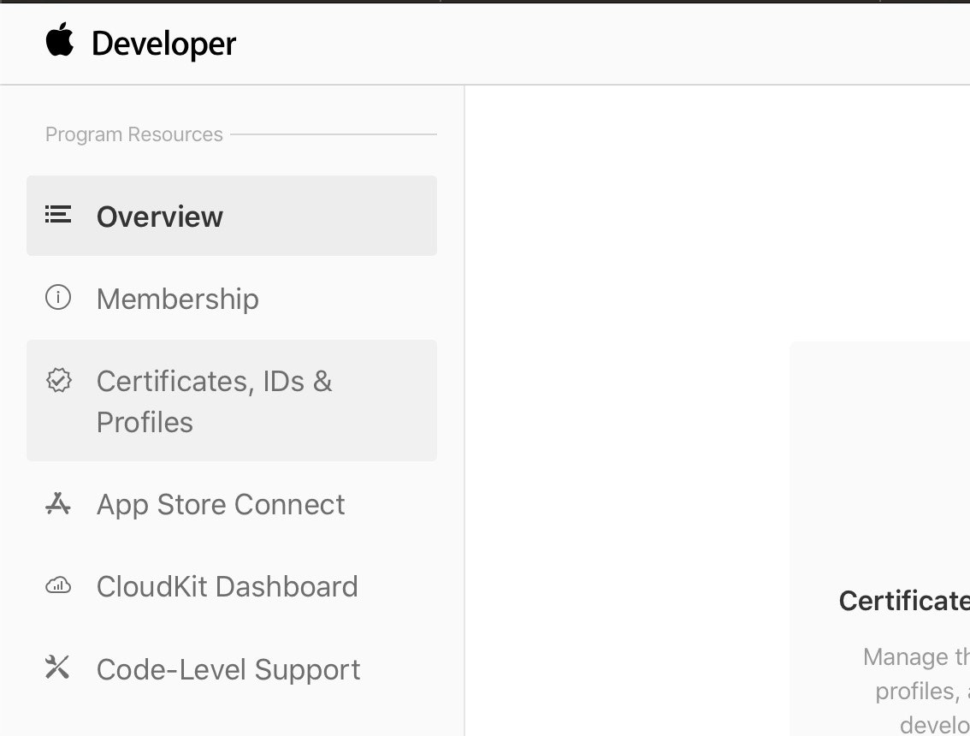Click the Certificates card title
970x736 pixels.
[x=904, y=601]
